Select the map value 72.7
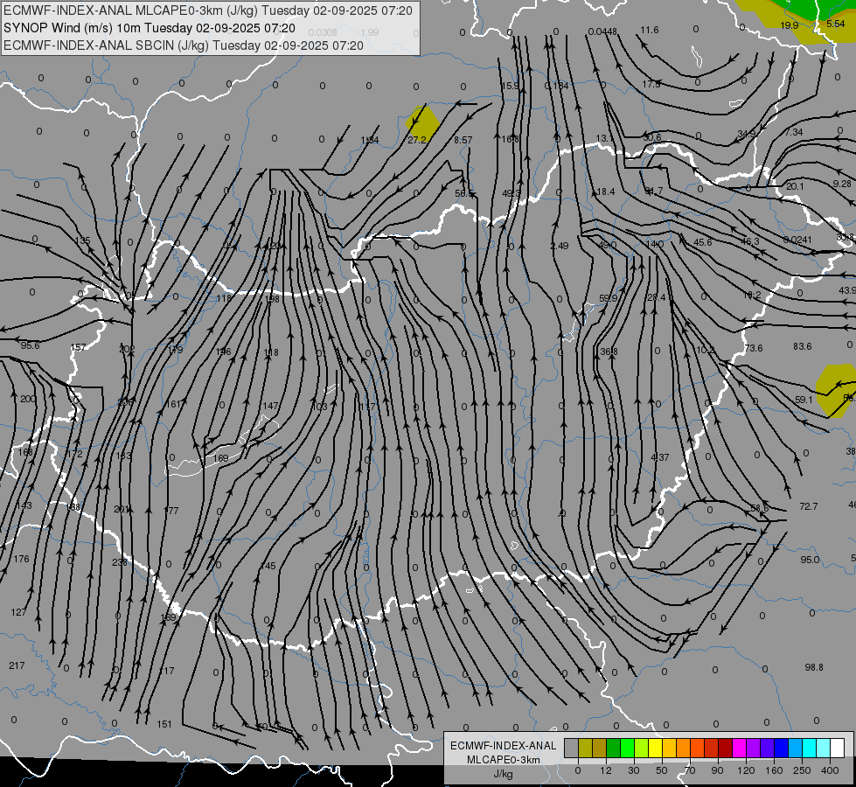 [809, 506]
